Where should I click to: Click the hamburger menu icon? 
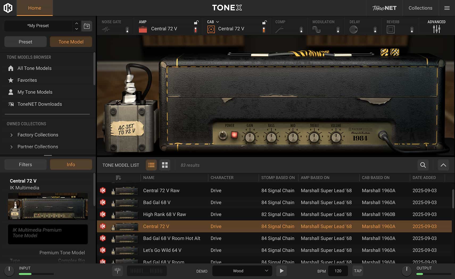pos(447,8)
